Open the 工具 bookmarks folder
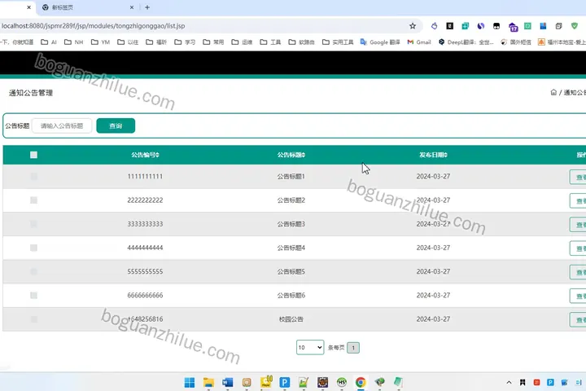Image resolution: width=586 pixels, height=391 pixels. point(270,42)
